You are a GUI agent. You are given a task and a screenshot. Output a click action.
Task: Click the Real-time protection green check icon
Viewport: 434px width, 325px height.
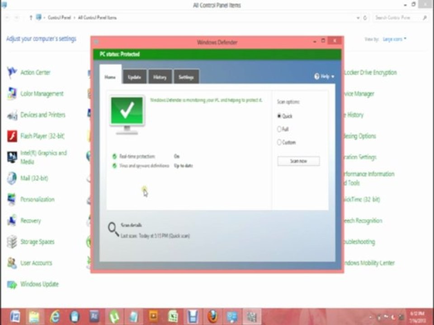pos(114,157)
